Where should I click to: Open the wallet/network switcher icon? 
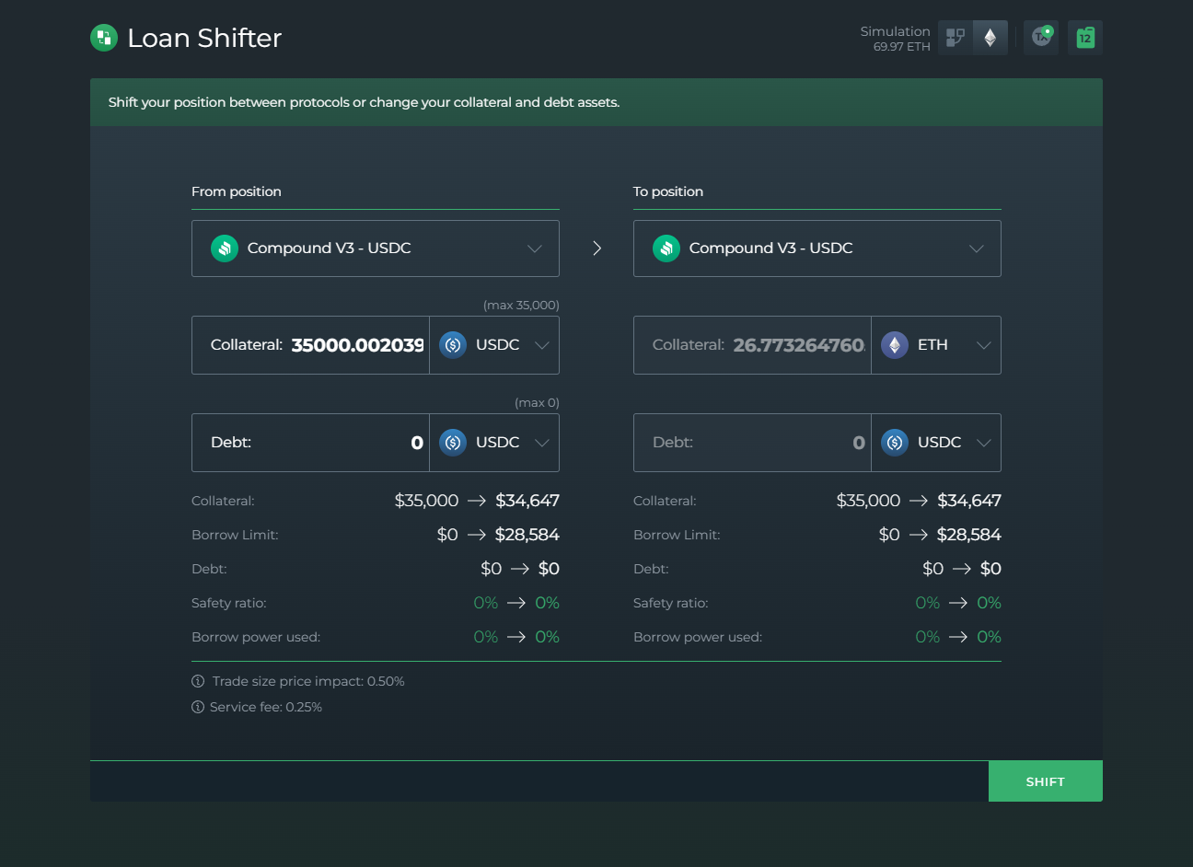point(956,38)
